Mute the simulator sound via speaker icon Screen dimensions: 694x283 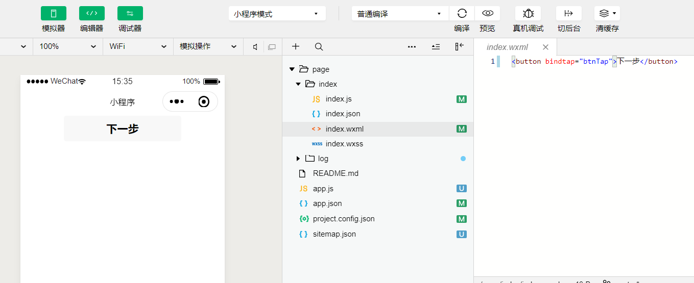pos(255,47)
